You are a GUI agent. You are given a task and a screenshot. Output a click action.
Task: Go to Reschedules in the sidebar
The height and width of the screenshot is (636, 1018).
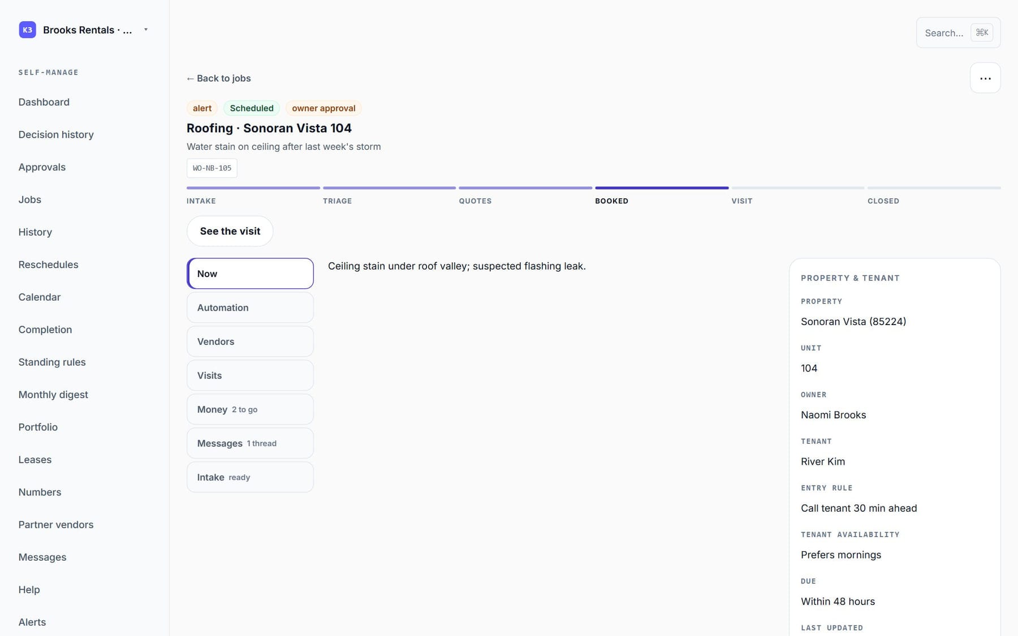49,265
